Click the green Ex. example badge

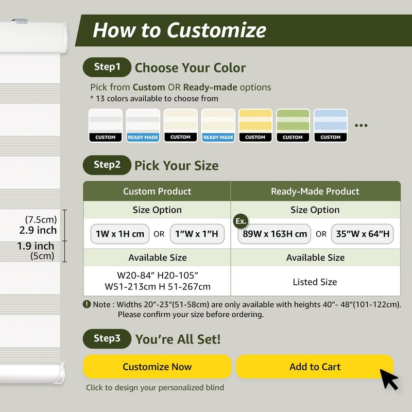click(x=241, y=221)
